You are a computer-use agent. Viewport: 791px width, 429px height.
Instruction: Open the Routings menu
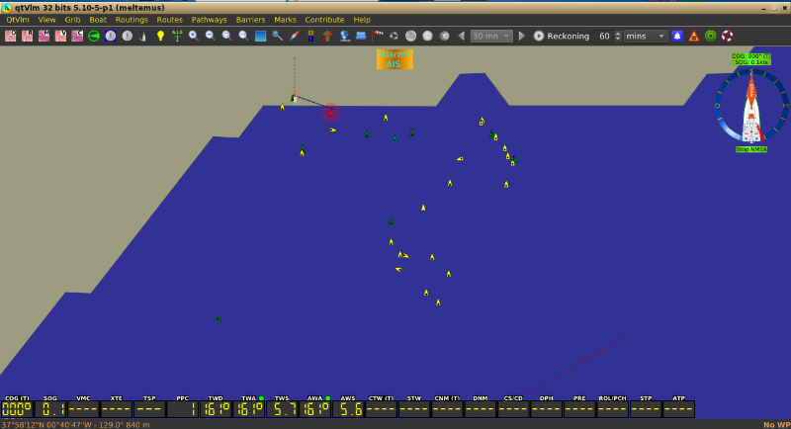tap(132, 20)
